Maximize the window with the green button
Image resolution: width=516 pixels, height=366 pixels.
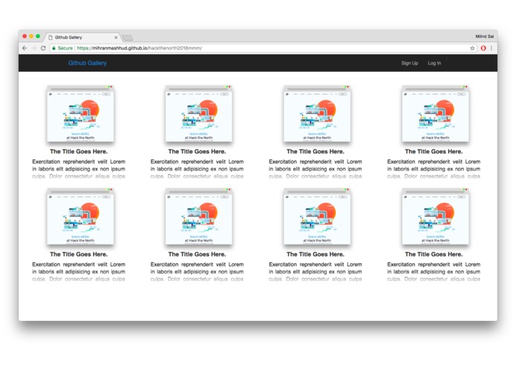click(x=38, y=36)
